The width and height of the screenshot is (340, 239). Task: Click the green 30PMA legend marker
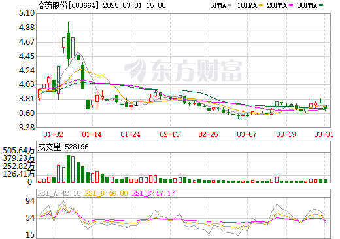point(321,5)
